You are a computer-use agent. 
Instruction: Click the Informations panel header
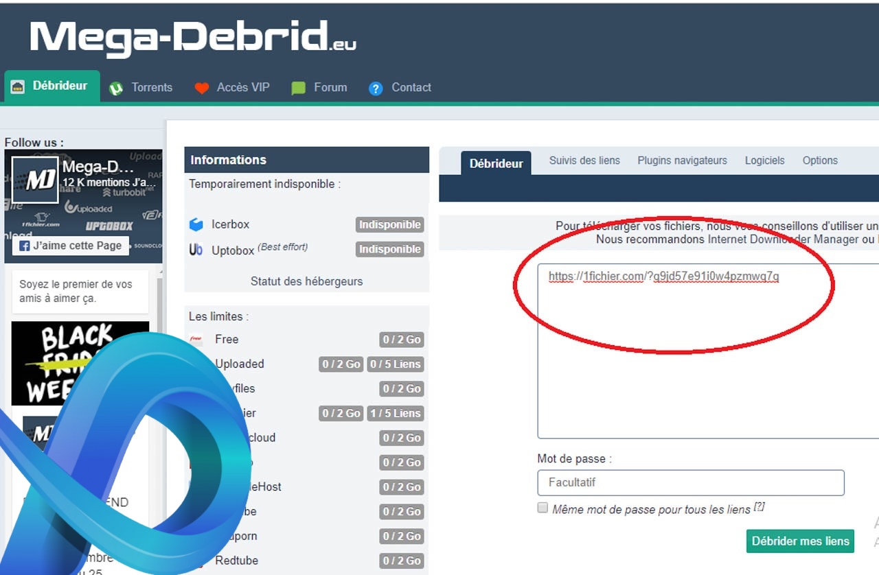[306, 160]
